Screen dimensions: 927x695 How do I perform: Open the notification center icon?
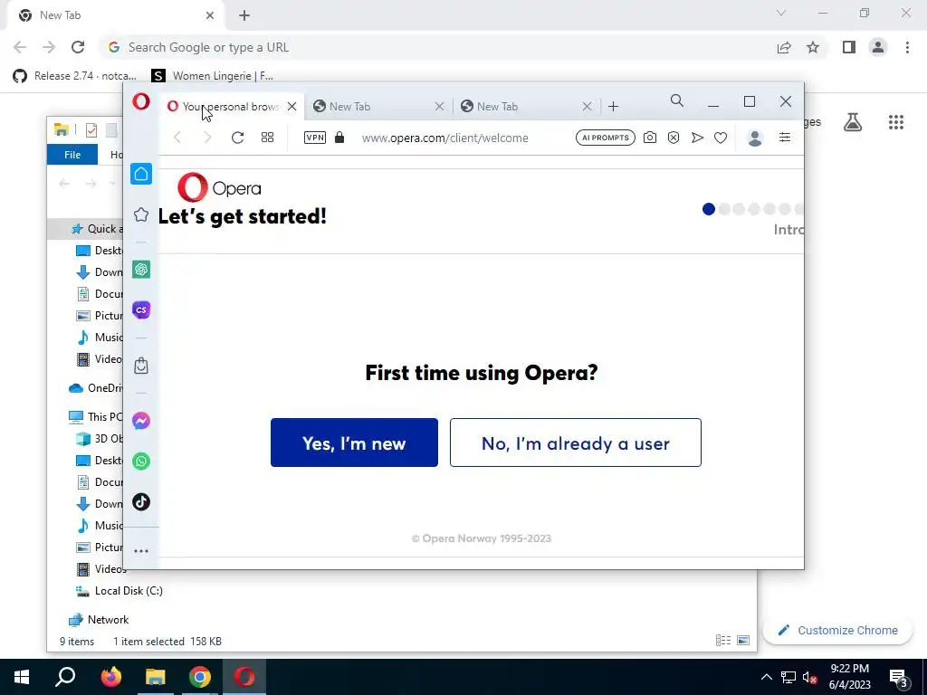898,678
